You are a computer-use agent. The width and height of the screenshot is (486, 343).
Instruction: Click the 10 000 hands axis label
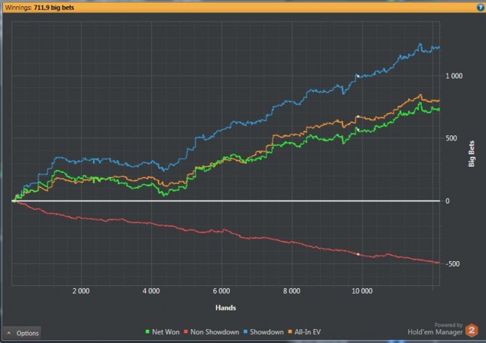[x=362, y=291]
